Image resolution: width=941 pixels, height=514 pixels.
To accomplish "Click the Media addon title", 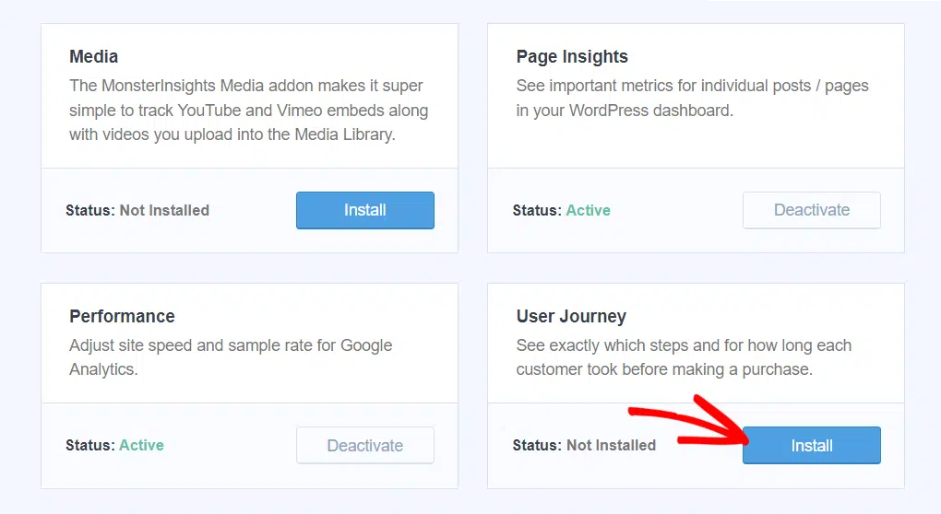I will [93, 56].
